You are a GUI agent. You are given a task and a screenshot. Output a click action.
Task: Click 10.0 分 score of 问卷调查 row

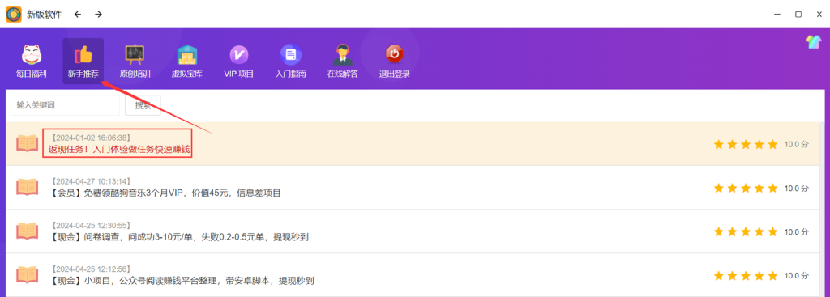[x=797, y=232]
